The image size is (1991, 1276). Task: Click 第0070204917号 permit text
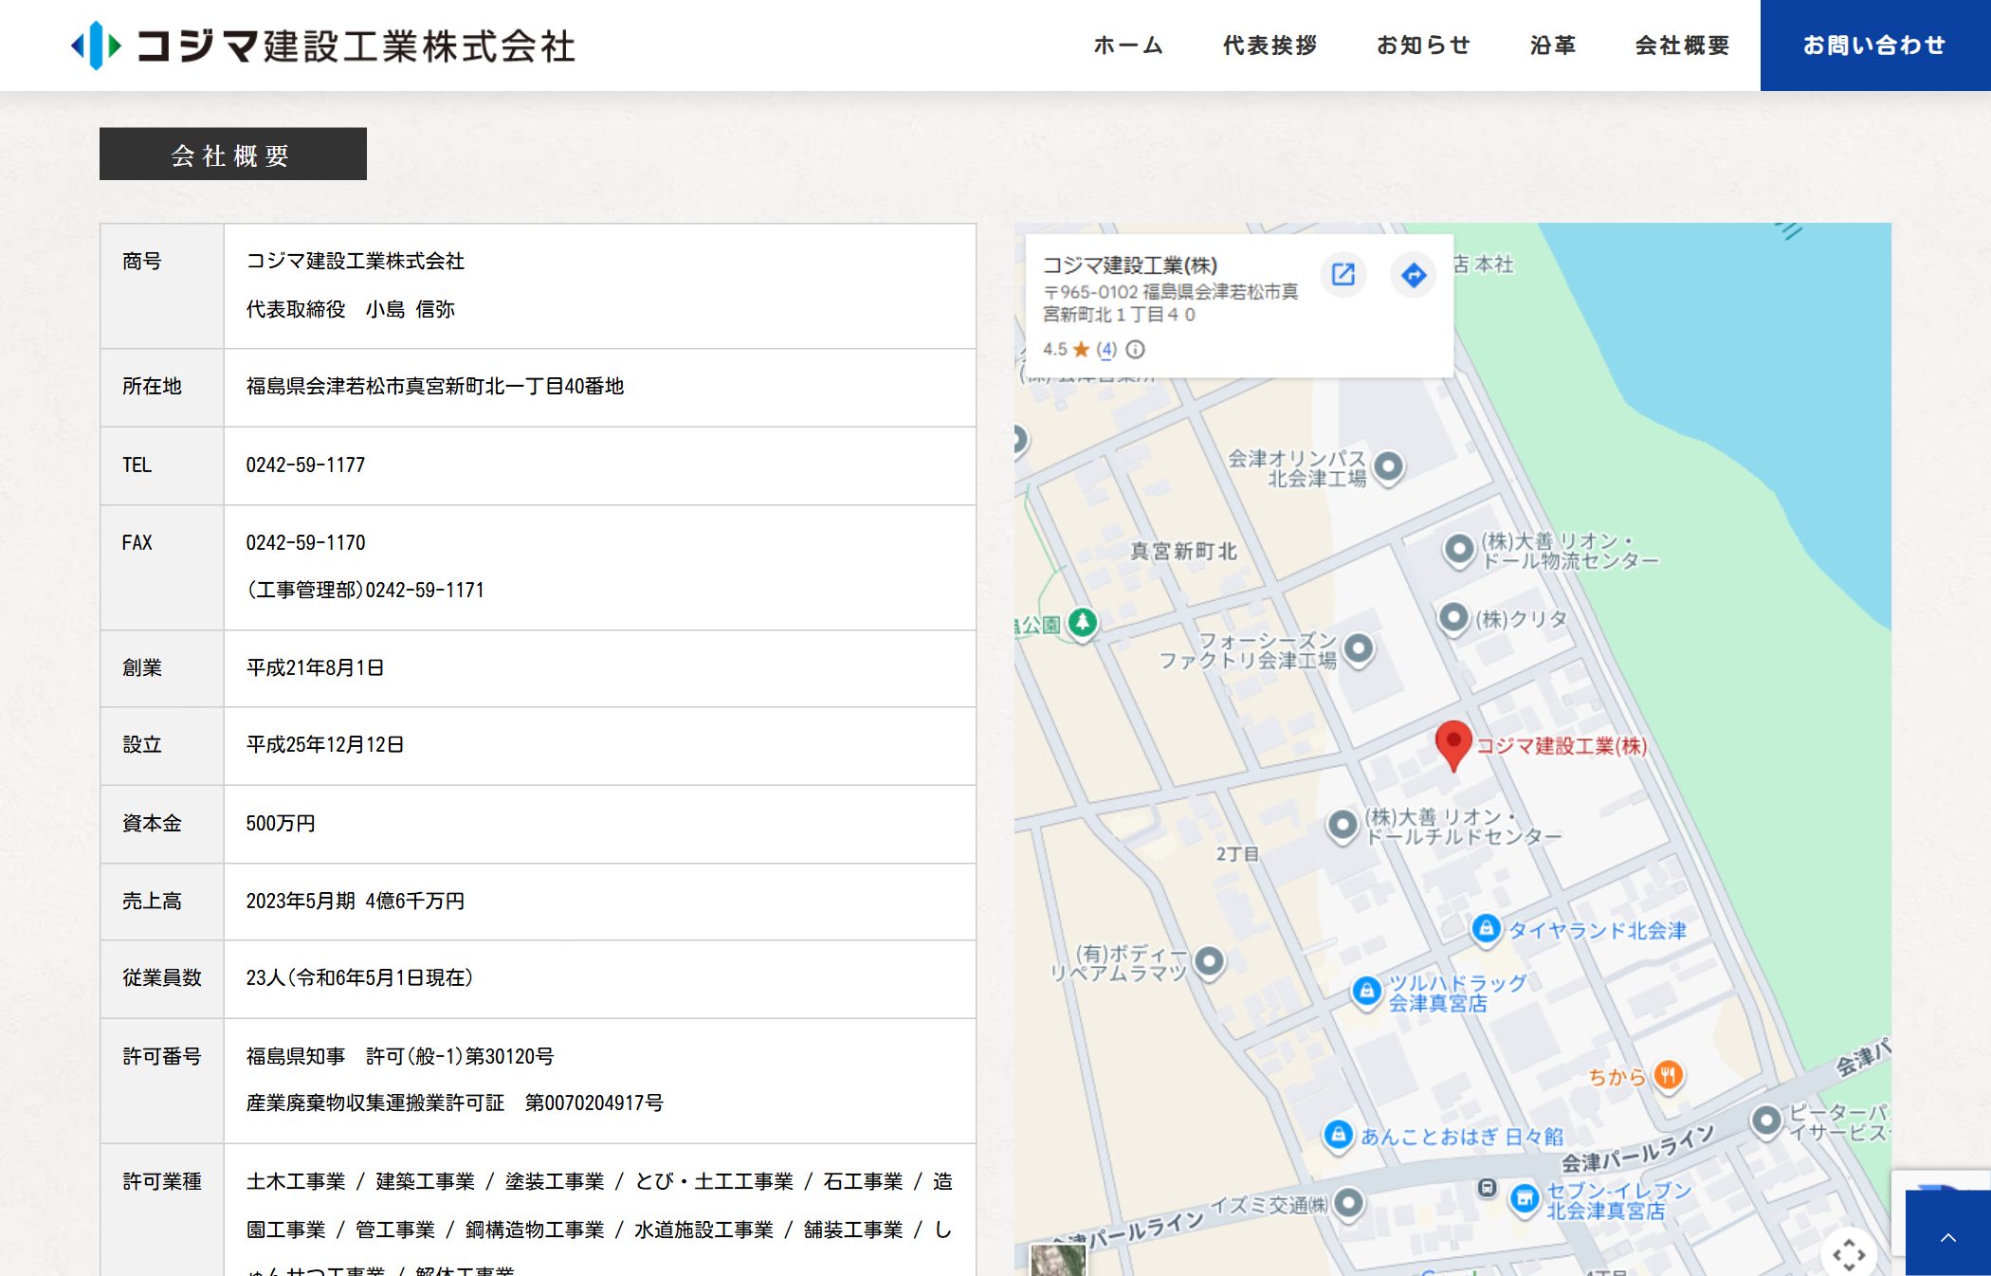pos(594,1103)
